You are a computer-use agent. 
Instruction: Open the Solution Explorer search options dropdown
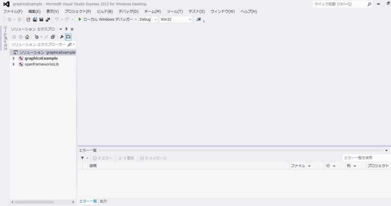pos(74,44)
